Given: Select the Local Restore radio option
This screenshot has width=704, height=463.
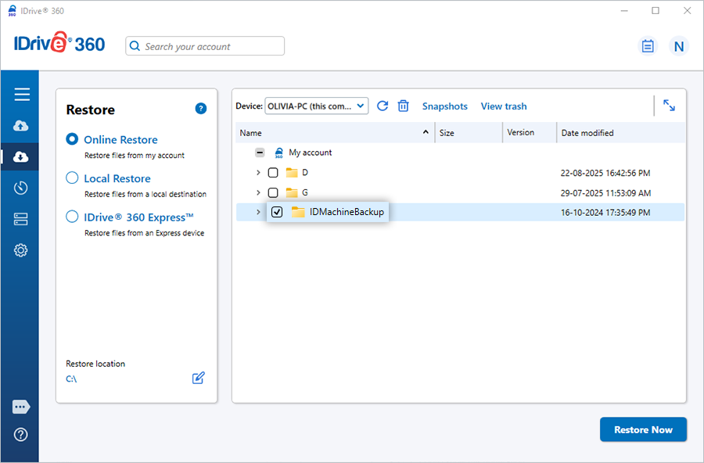Looking at the screenshot, I should point(72,178).
